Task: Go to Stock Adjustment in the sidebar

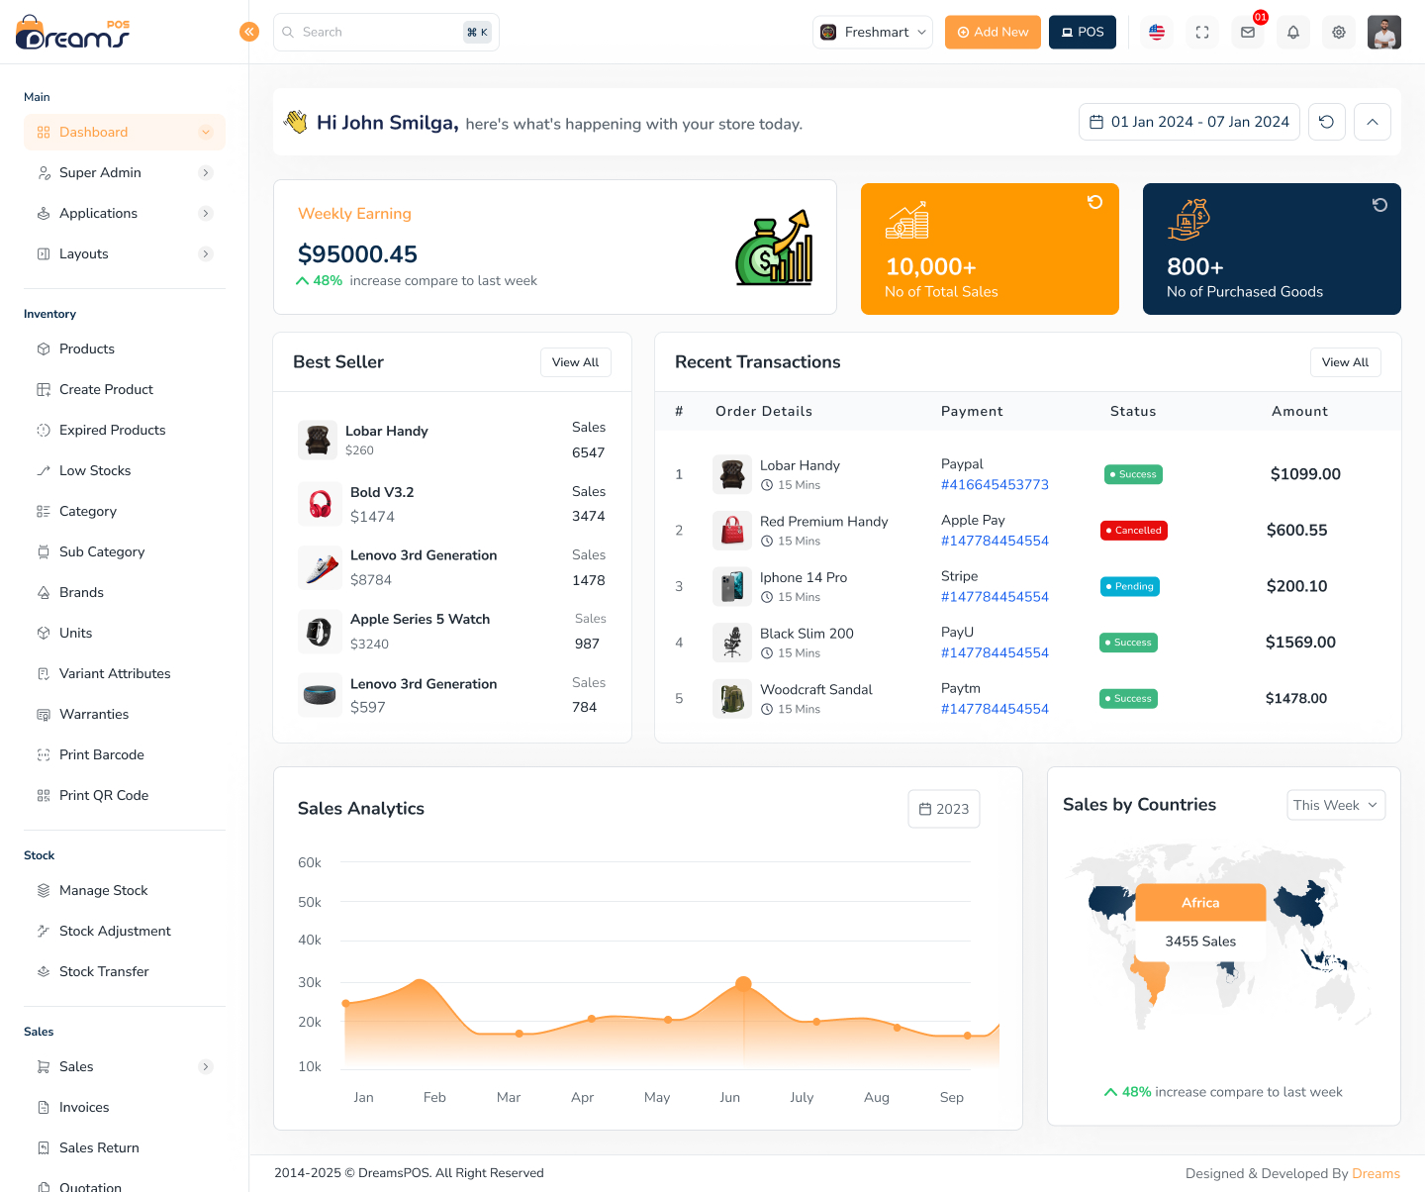Action: (115, 931)
